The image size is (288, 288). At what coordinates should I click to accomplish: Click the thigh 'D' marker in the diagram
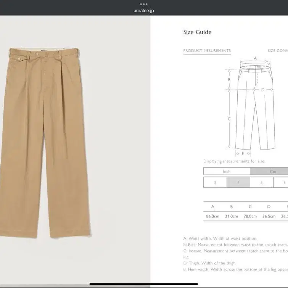click(x=262, y=90)
